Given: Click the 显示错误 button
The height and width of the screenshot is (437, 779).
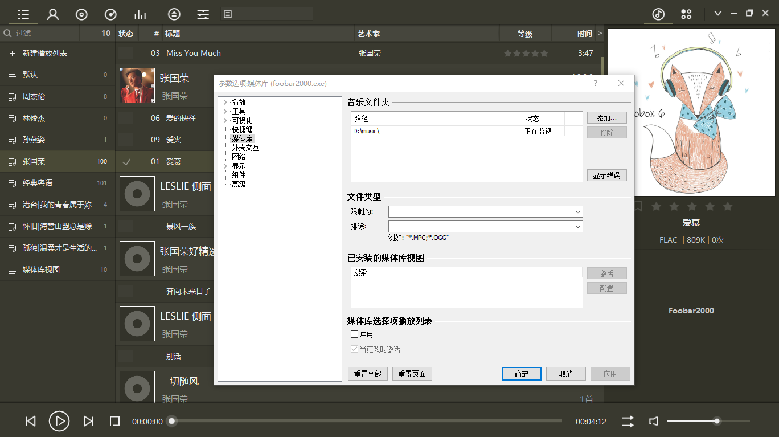Looking at the screenshot, I should point(607,175).
